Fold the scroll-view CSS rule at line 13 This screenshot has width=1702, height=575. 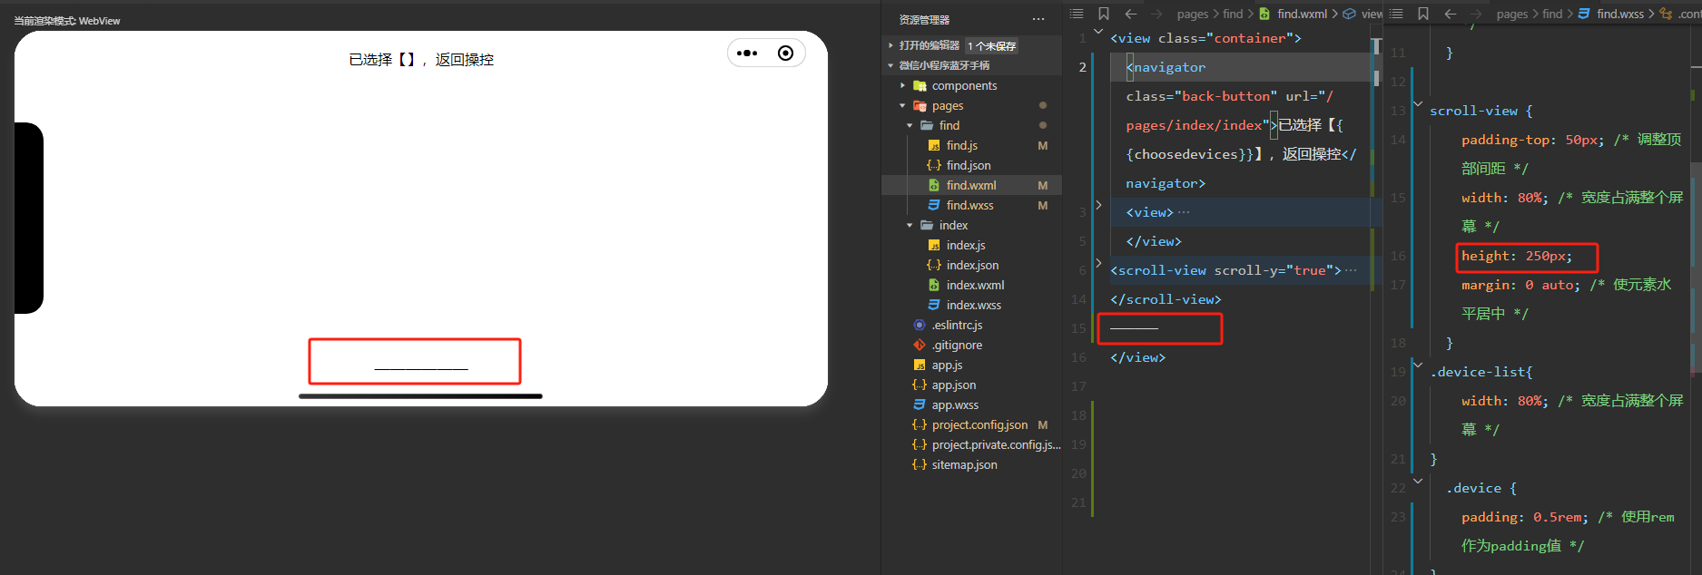click(x=1418, y=104)
